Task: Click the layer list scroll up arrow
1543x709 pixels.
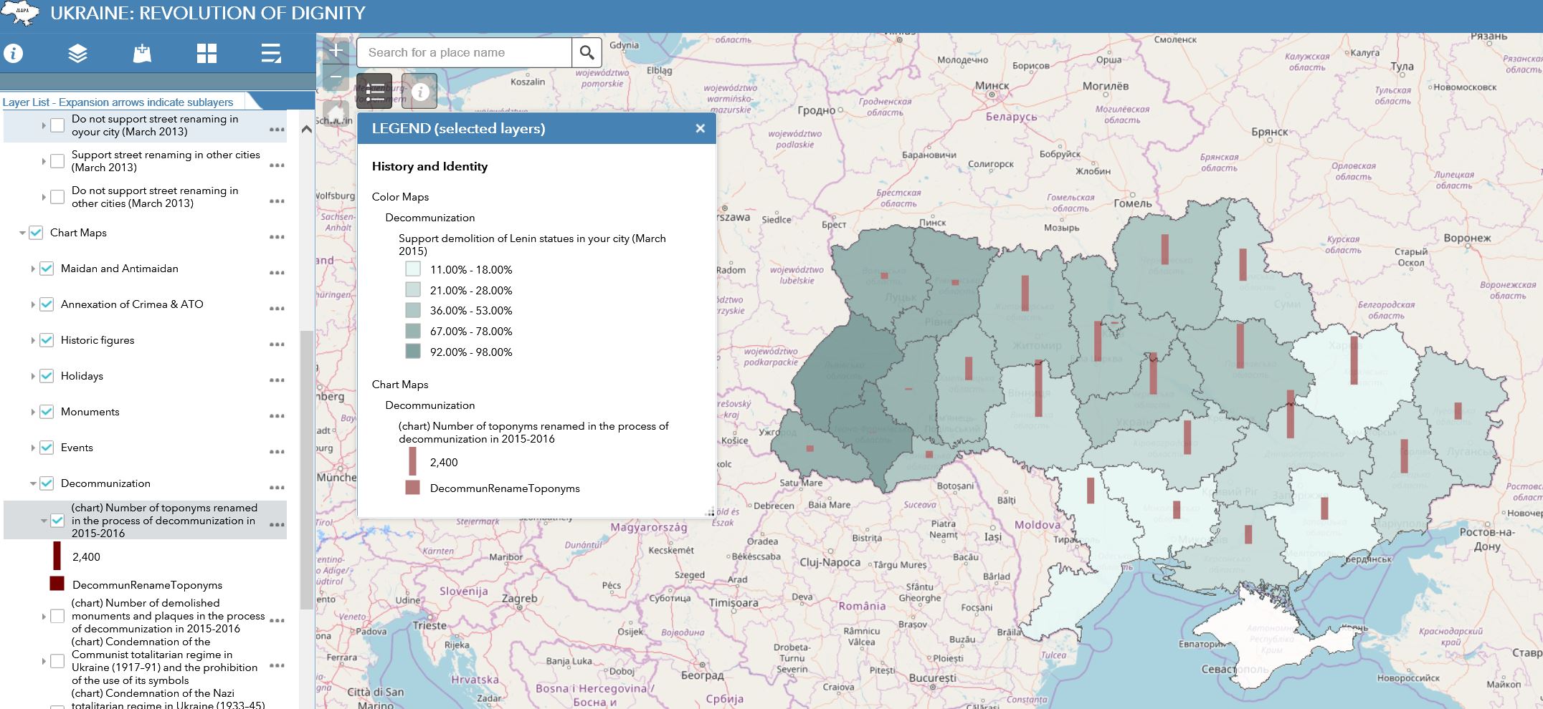Action: [306, 130]
